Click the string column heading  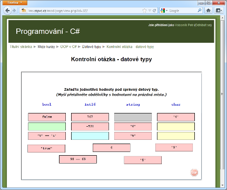(x=133, y=104)
